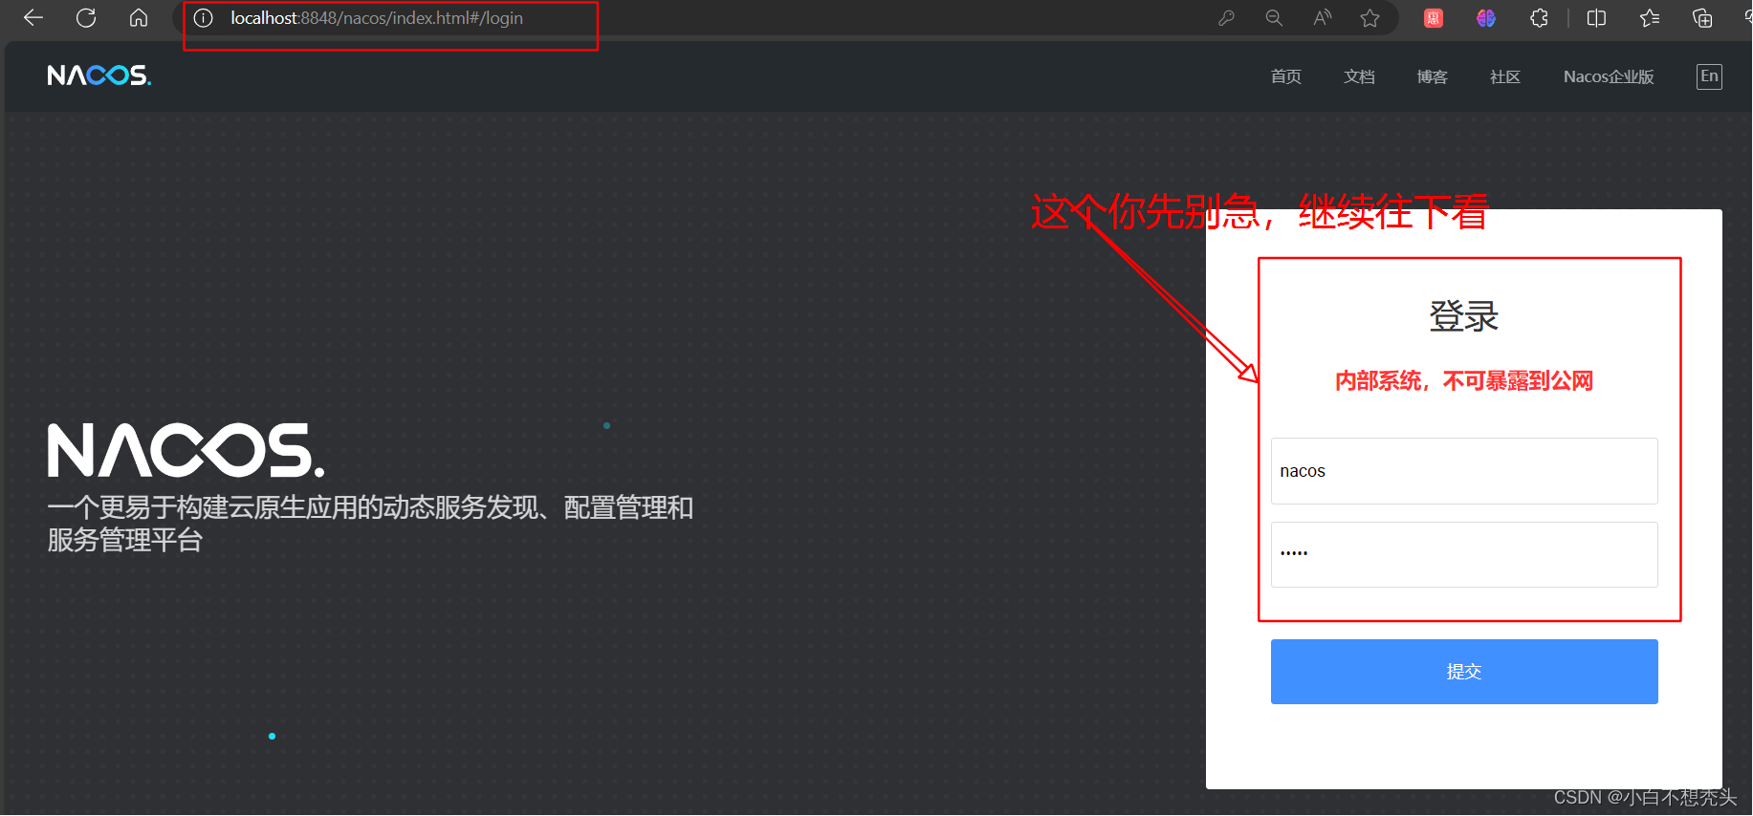Focus the password field with dots
Screen dimensions: 1753x816
point(1464,554)
